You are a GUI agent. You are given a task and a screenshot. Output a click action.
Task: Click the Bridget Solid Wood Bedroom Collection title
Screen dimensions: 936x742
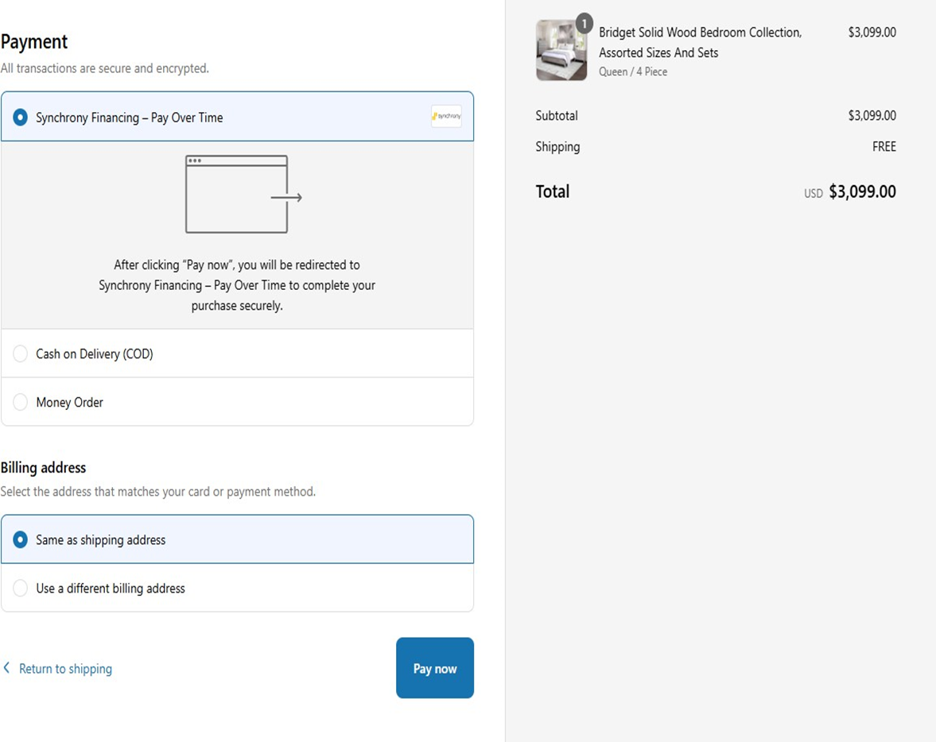coord(700,42)
